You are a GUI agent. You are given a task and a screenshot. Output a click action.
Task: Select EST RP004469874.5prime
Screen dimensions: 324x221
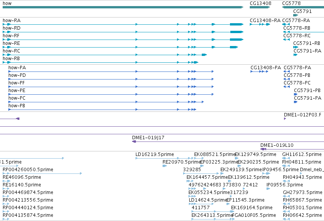pos(28,192)
